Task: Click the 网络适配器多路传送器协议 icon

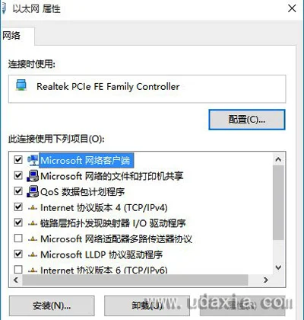Action: pyautogui.click(x=33, y=239)
